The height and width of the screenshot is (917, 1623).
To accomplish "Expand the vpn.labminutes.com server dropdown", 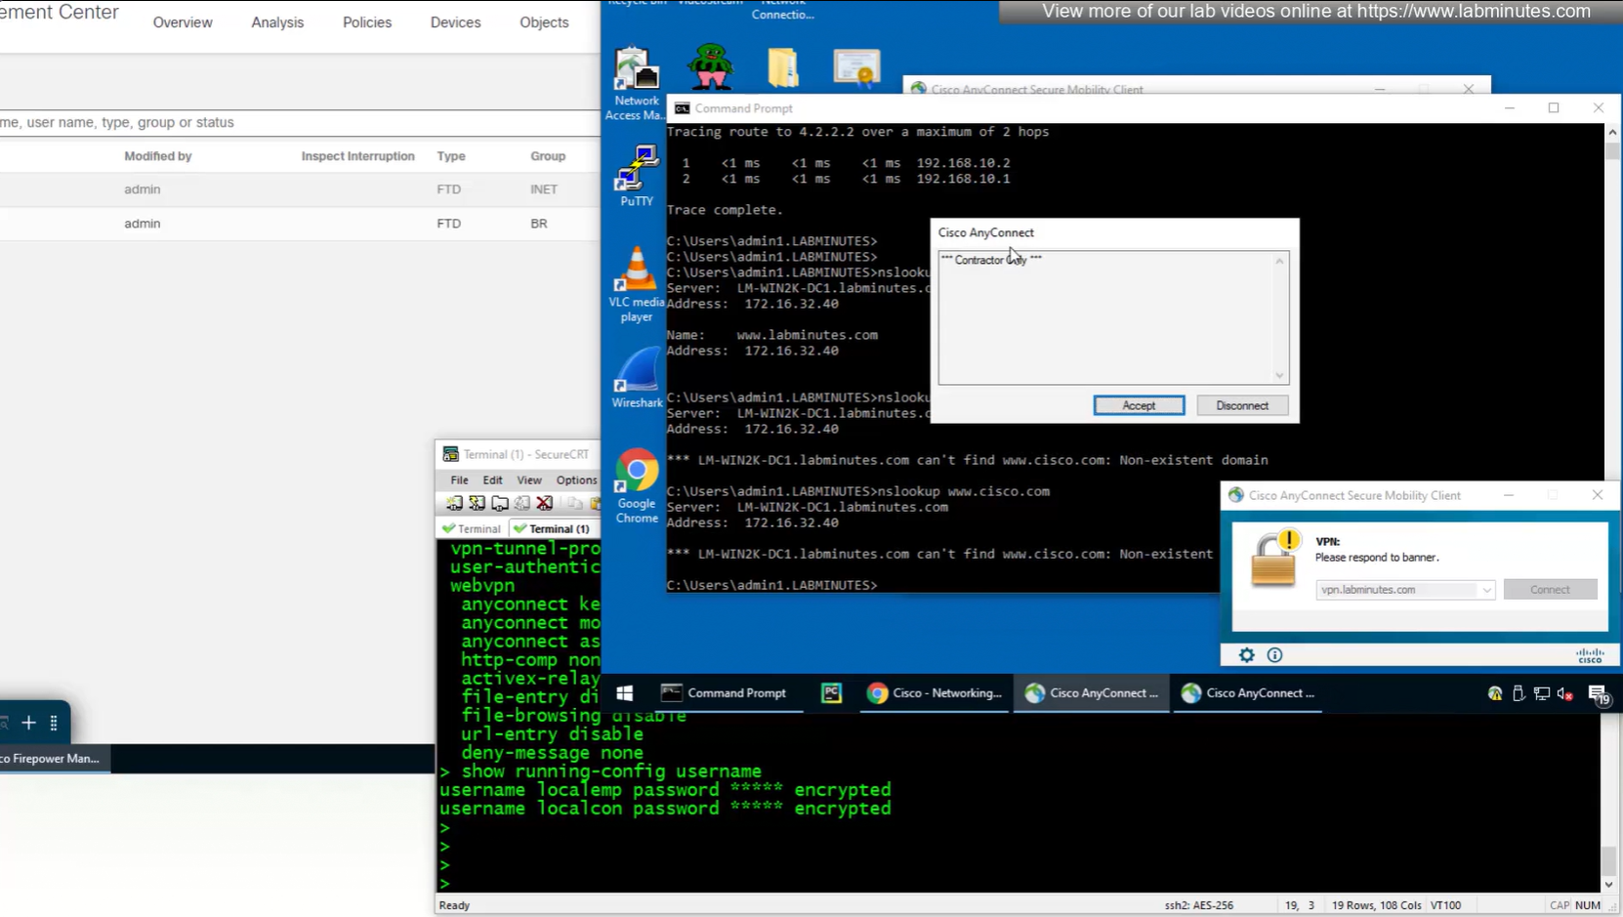I will click(x=1486, y=590).
